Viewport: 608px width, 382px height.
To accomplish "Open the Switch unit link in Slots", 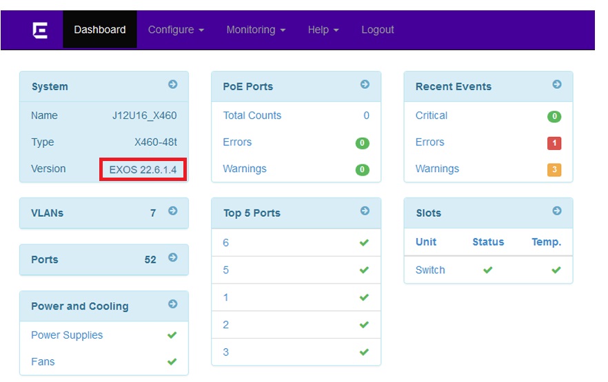I will point(430,270).
